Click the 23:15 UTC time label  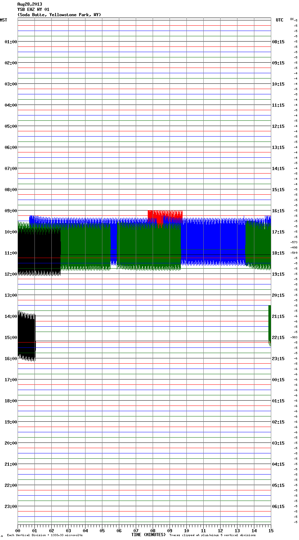coord(278,359)
